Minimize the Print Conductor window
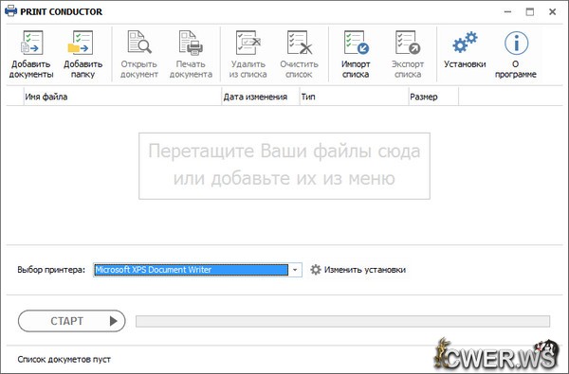 click(x=507, y=12)
